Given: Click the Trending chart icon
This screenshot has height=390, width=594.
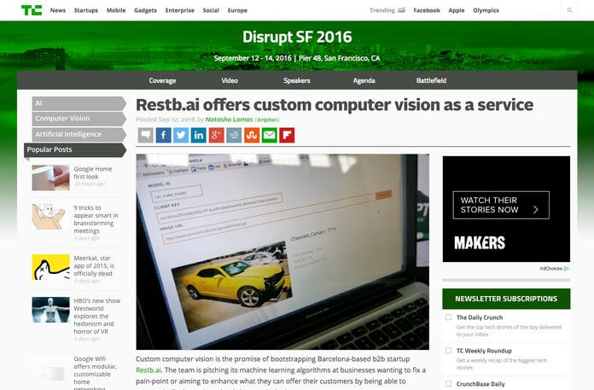Looking at the screenshot, I should tap(401, 10).
